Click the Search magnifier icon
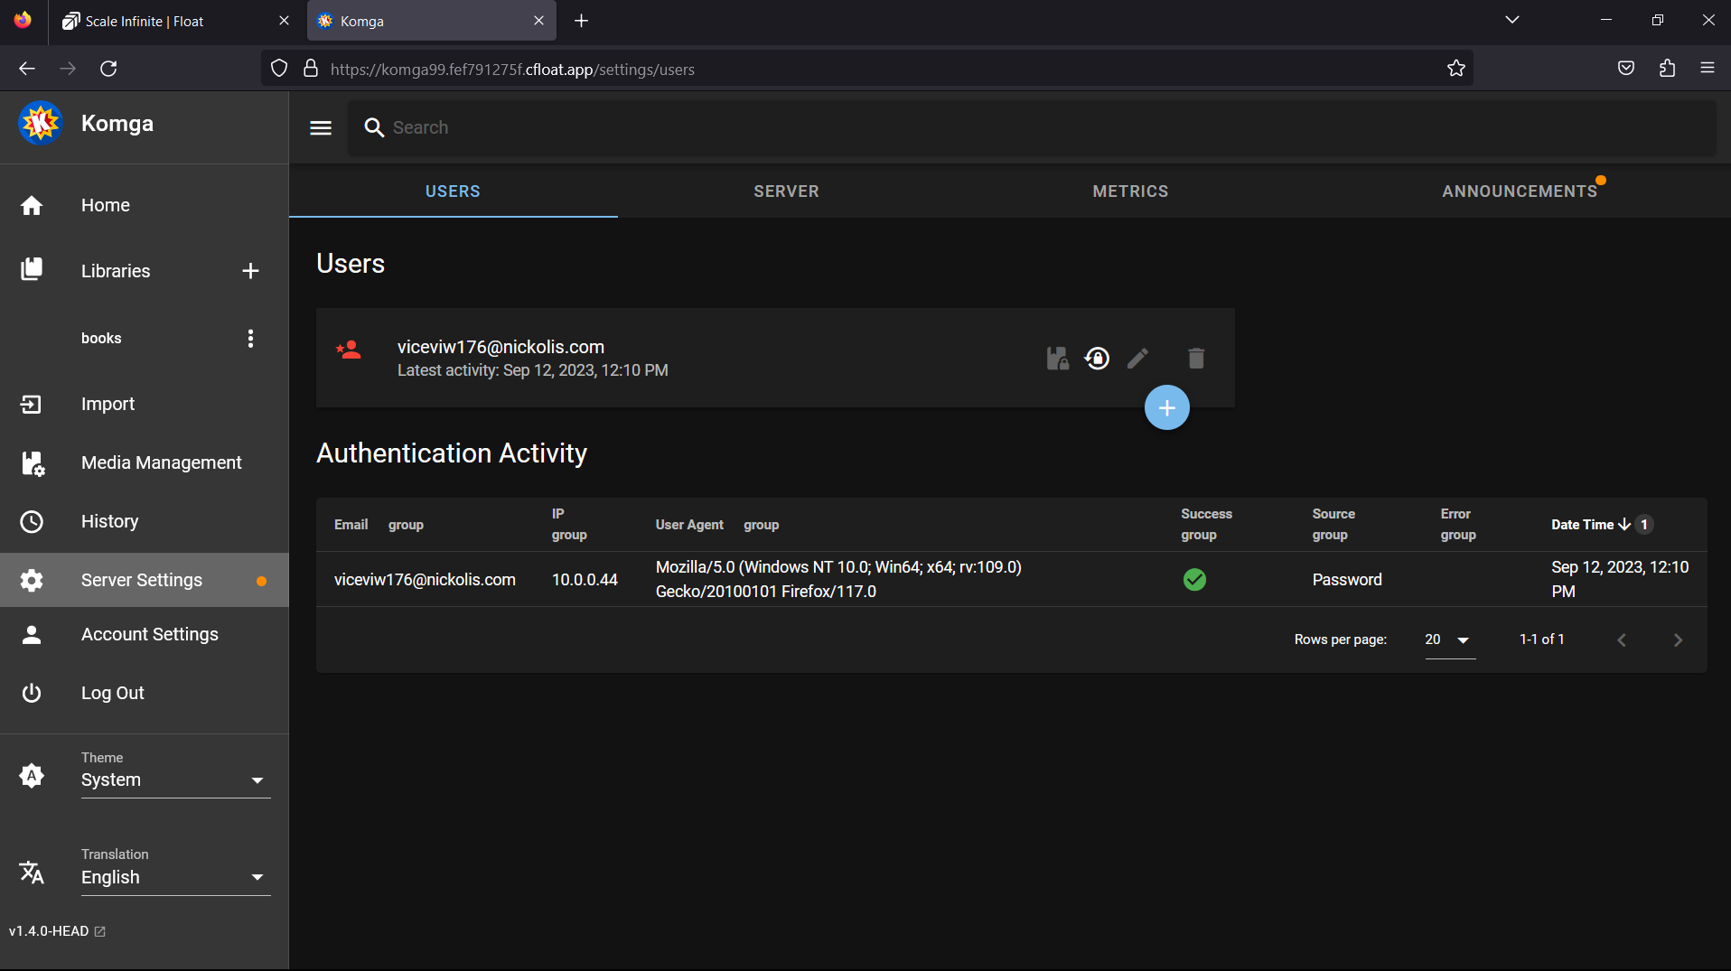The width and height of the screenshot is (1731, 971). point(374,127)
